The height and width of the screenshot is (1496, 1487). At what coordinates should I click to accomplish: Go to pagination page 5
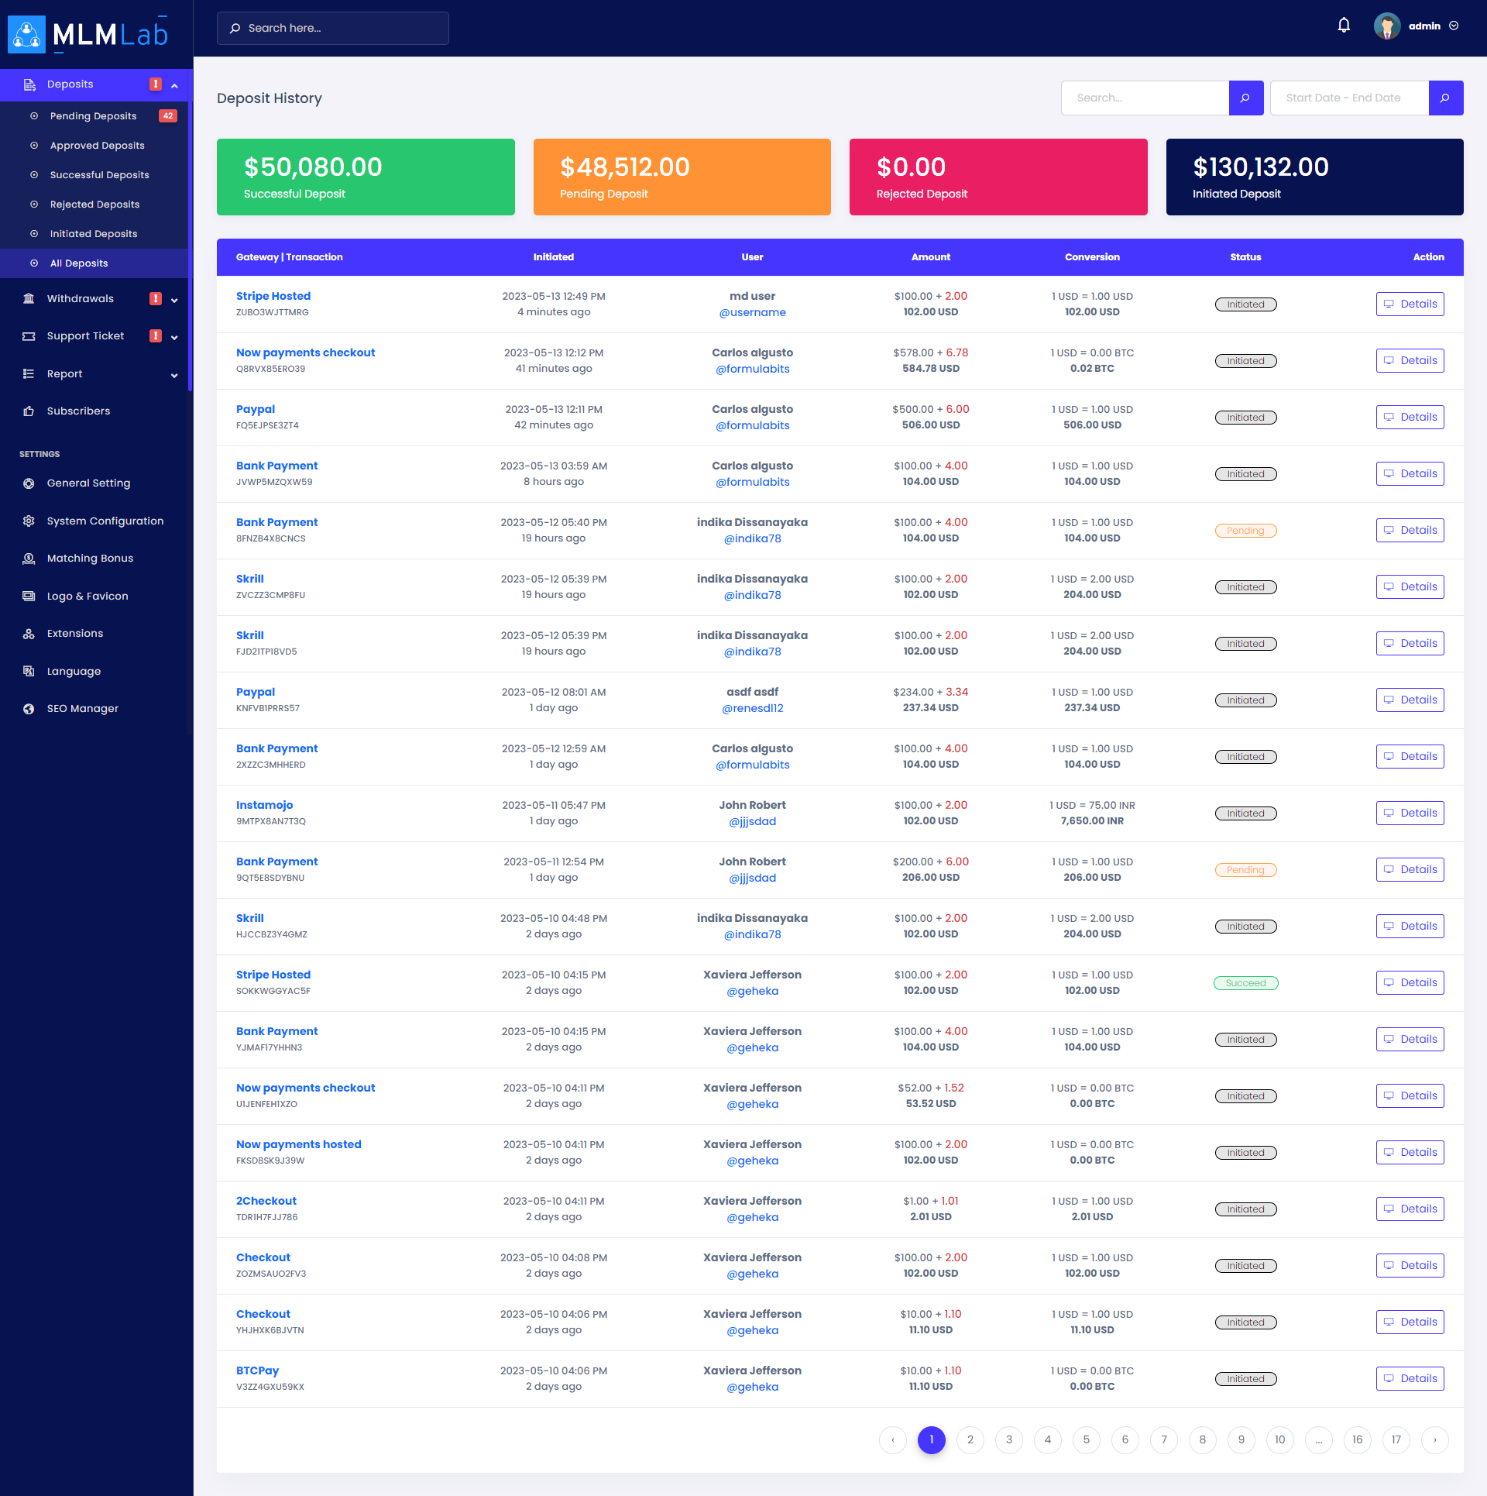point(1086,1439)
